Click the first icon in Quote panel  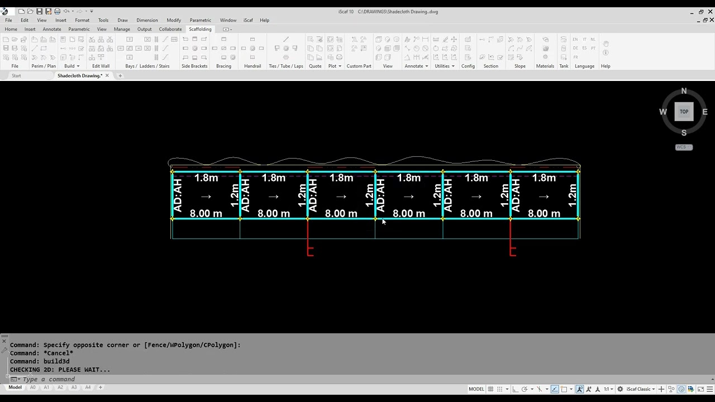coord(310,39)
